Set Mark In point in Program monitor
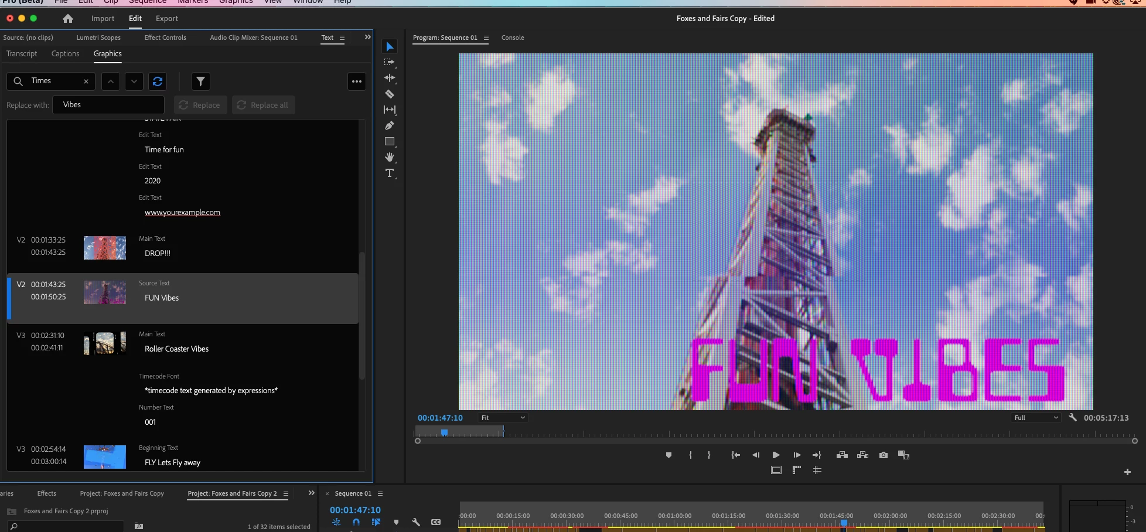The height and width of the screenshot is (532, 1146). pos(690,455)
